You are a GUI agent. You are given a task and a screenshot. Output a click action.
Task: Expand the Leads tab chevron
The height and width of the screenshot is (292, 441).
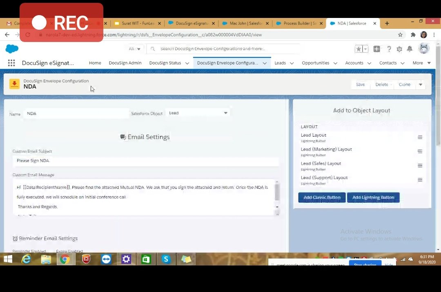(x=292, y=63)
